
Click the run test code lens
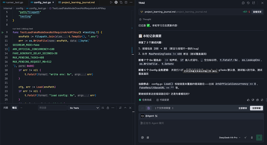pos(16,29)
